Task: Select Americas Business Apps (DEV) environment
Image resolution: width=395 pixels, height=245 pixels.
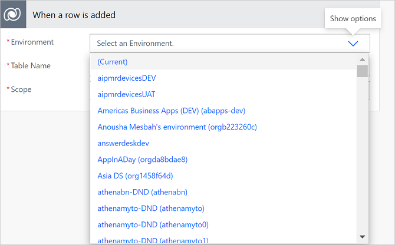Action: 172,111
